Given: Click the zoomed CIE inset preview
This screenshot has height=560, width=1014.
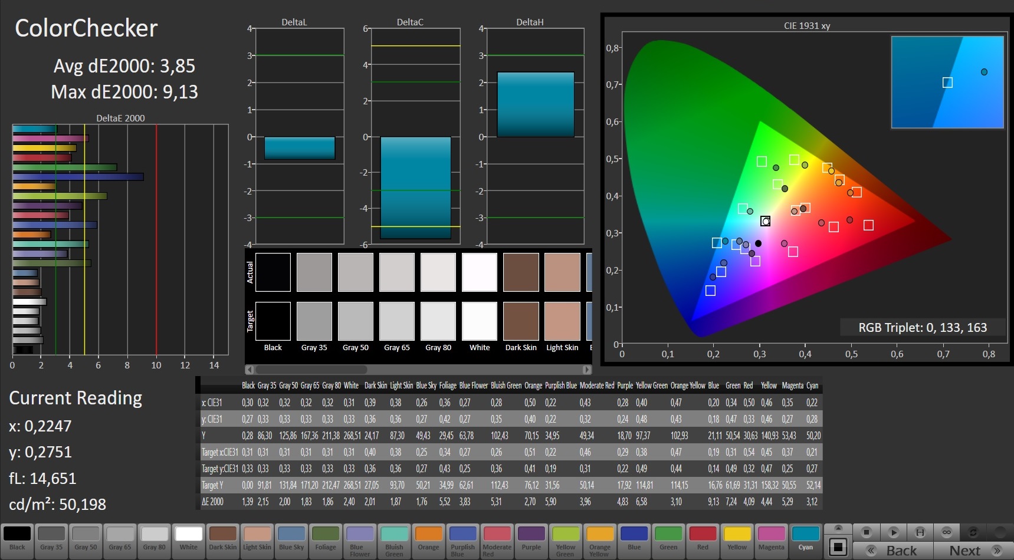Looking at the screenshot, I should point(947,82).
